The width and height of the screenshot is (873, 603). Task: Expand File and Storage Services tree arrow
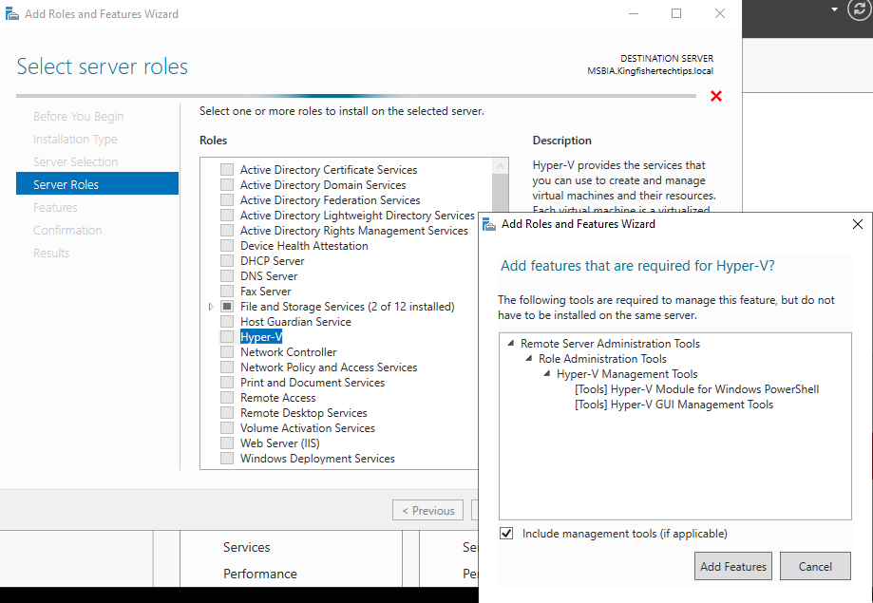pyautogui.click(x=211, y=306)
